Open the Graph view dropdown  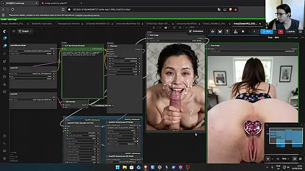[x=25, y=31]
